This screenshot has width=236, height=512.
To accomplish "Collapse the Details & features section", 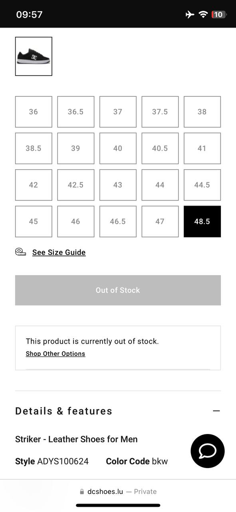I will [x=216, y=411].
